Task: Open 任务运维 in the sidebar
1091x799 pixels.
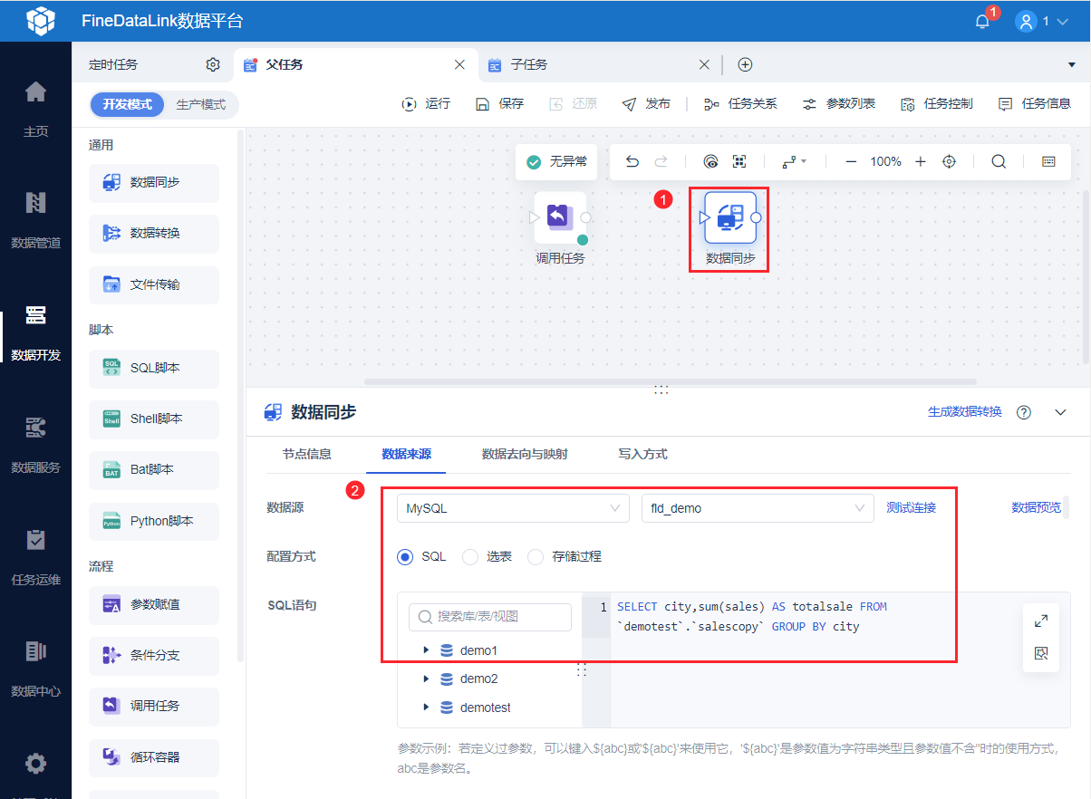Action: click(x=35, y=556)
